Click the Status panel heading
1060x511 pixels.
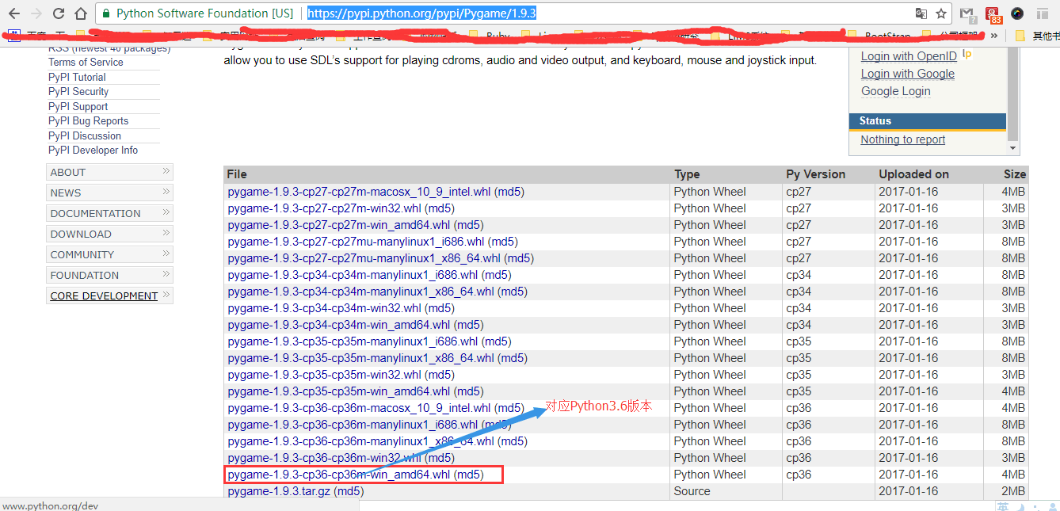[x=927, y=121]
